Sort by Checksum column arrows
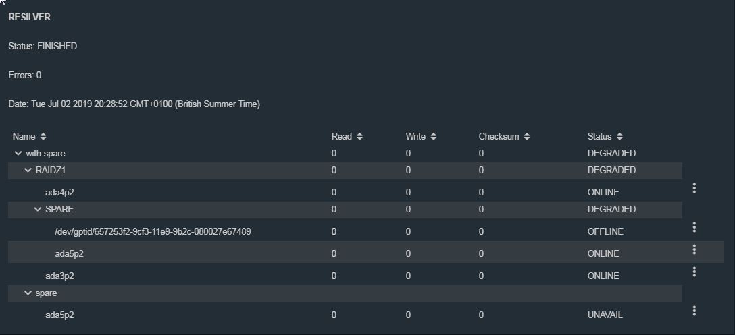Image resolution: width=735 pixels, height=335 pixels. click(527, 137)
